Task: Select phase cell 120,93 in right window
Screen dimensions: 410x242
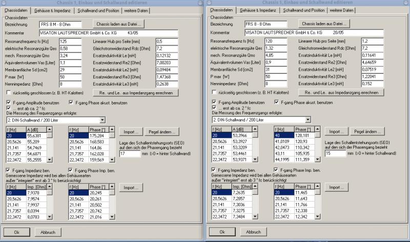Action: (x=304, y=142)
